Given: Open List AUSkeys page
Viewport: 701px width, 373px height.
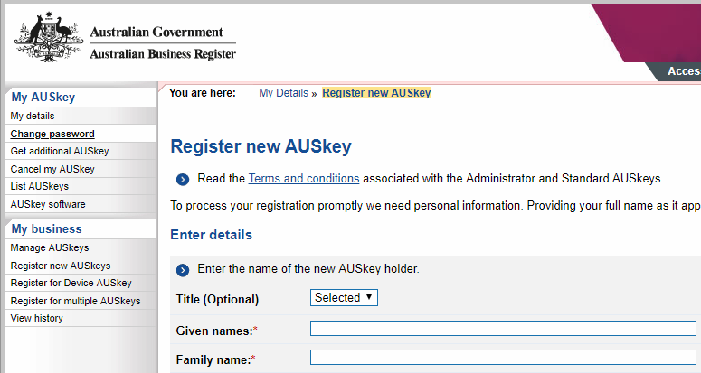Looking at the screenshot, I should (40, 186).
